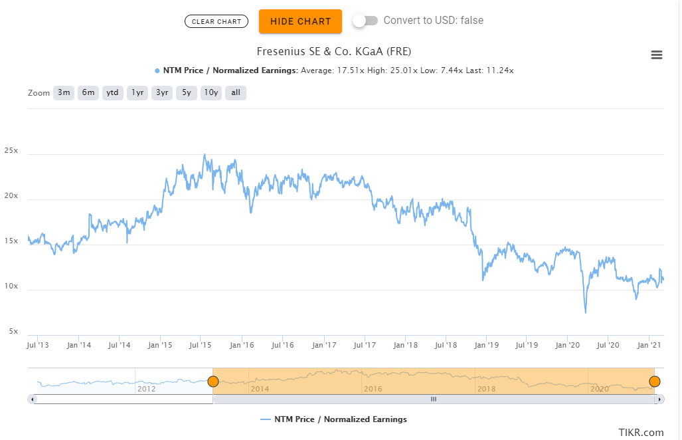Click the left orange navigator range handle
682x440 pixels.
point(213,382)
